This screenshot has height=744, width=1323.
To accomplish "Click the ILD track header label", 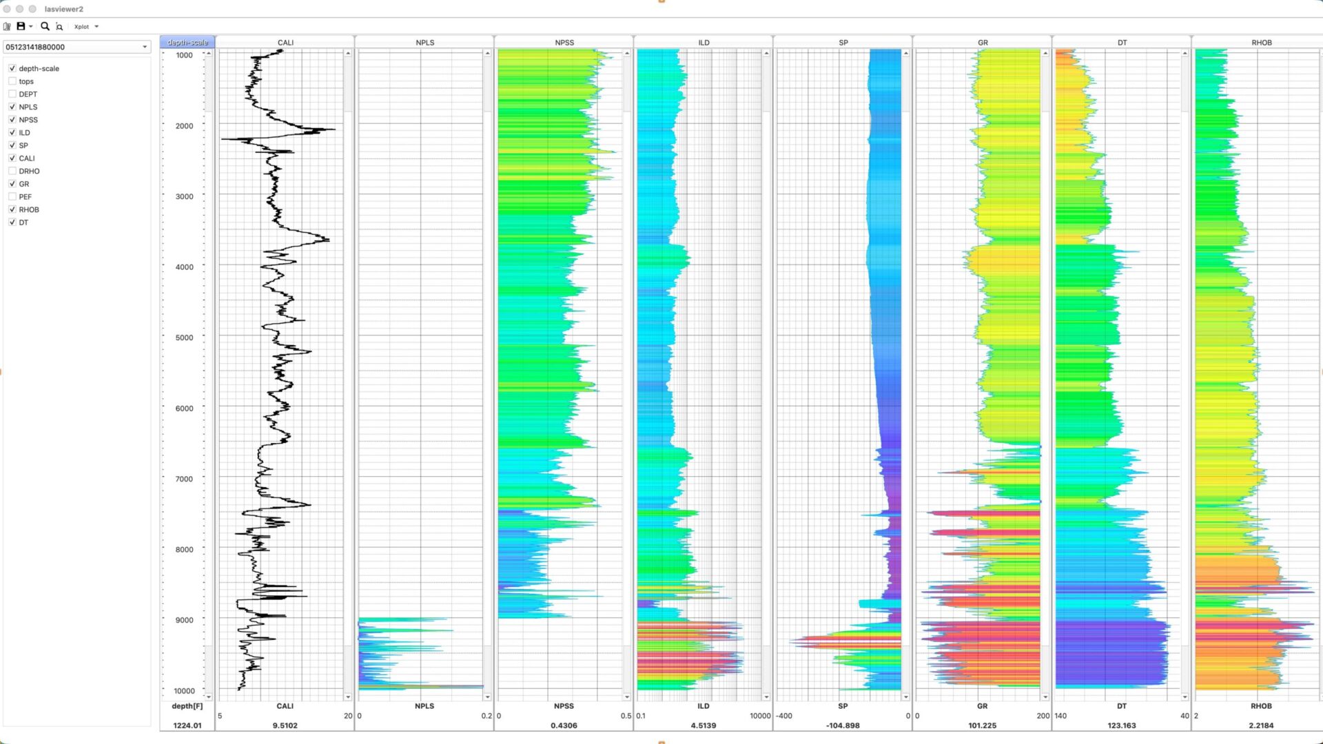I will tap(704, 42).
